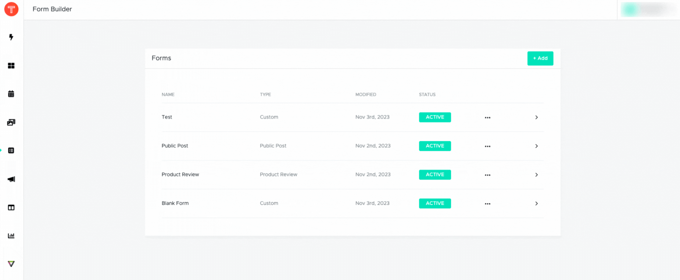Click the Custom type of Test row
This screenshot has width=680, height=280.
click(269, 117)
